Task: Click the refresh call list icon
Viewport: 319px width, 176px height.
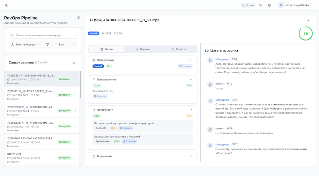Action: pyautogui.click(x=74, y=63)
